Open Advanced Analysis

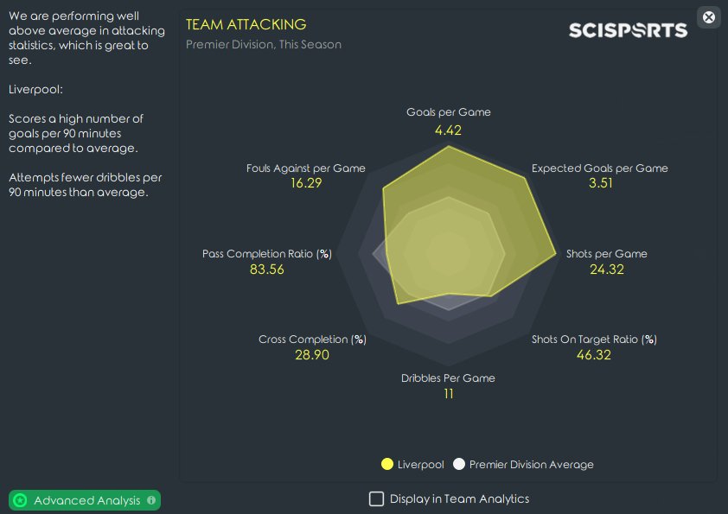[85, 500]
